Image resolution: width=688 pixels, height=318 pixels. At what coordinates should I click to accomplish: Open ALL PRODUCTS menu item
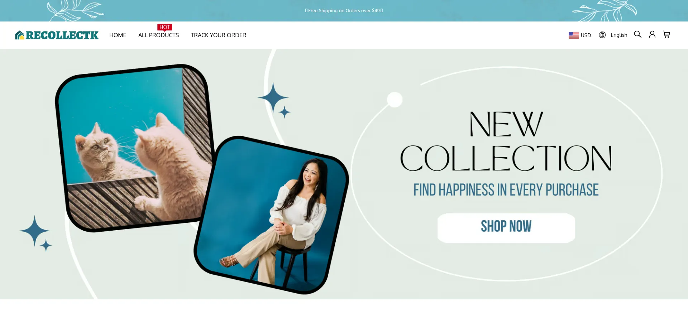(158, 35)
